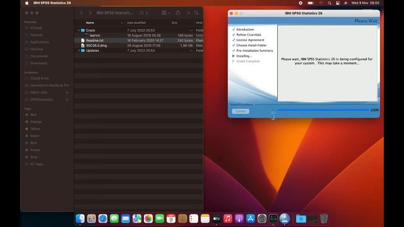Screen dimensions: 404x227
Task: Open Podcasts from the Dock
Action: click(x=239, y=219)
